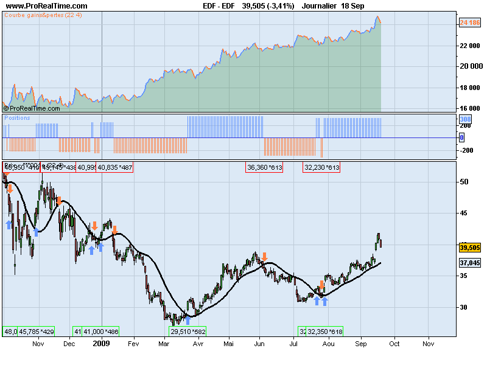Screen dimensions: 487x365
Task: Click the Jul label on the time axis
Action: coord(293,344)
